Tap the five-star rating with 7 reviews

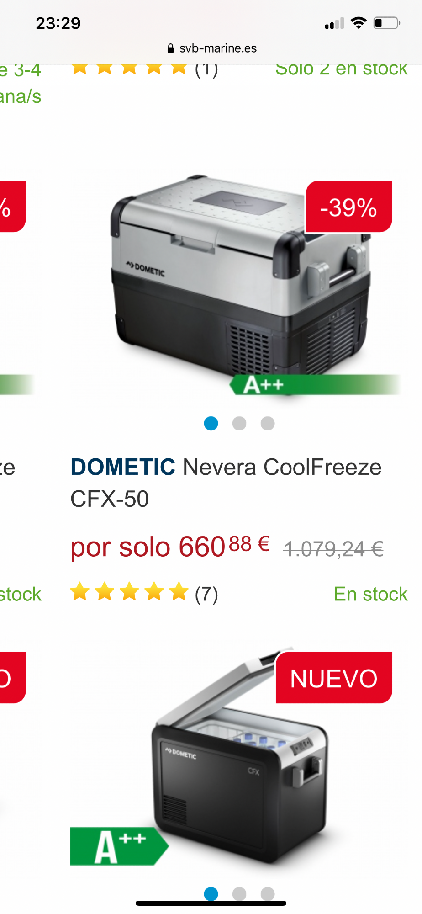point(144,593)
